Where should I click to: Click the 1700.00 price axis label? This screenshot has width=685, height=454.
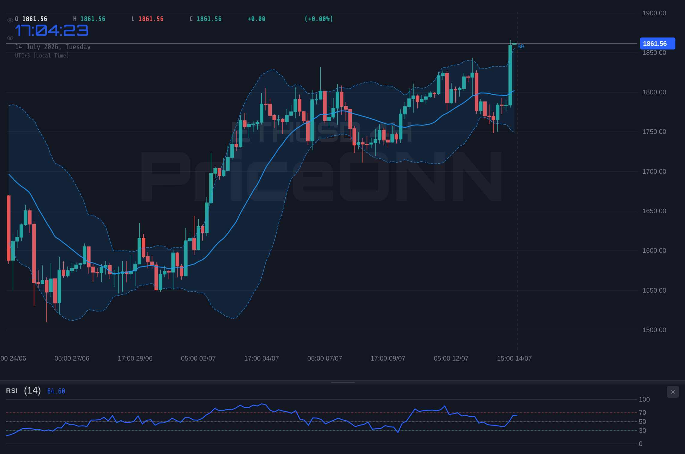tap(654, 172)
